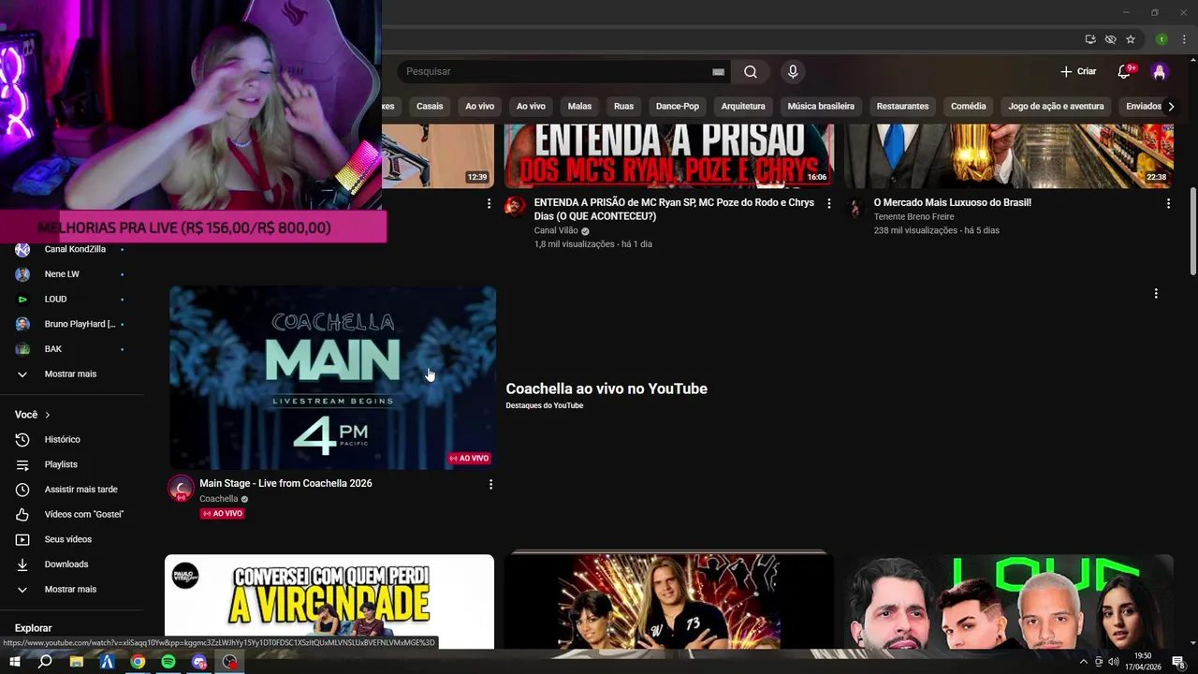The height and width of the screenshot is (674, 1198).
Task: Open options for O Mercado Mais Luxuoso video
Action: [x=1168, y=203]
